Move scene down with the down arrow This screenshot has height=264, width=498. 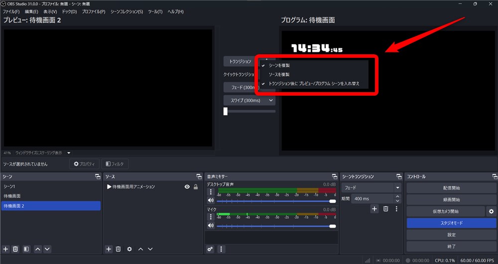coord(47,249)
